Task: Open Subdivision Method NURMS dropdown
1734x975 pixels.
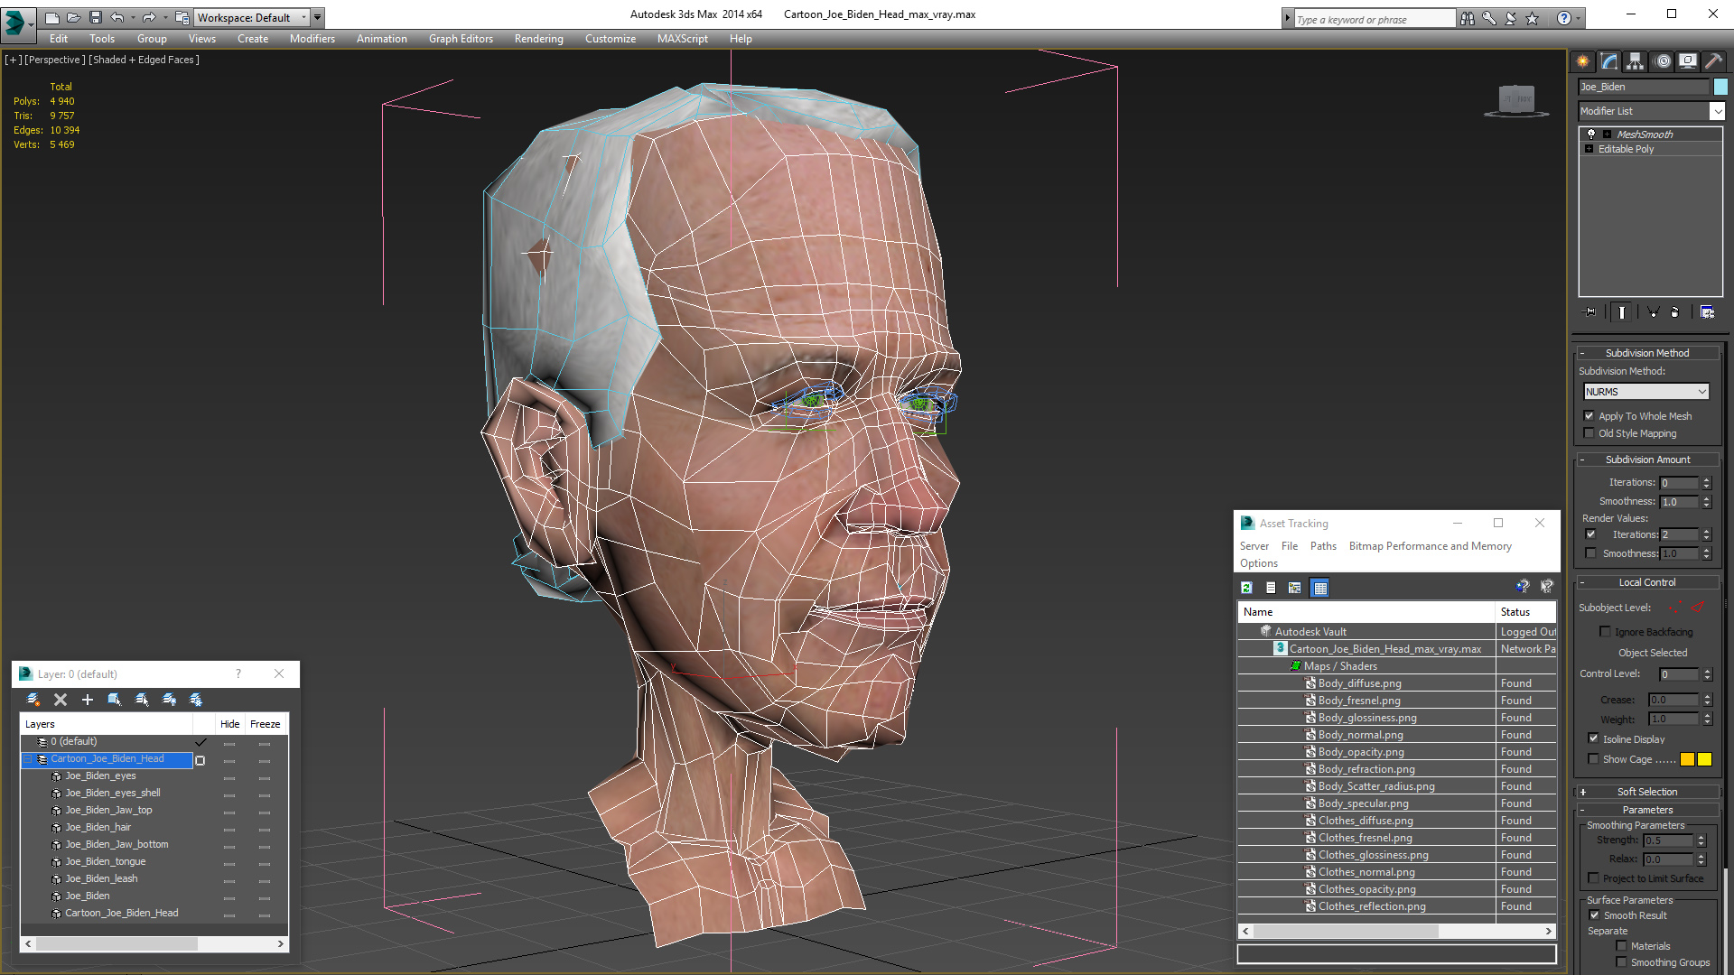Action: [x=1646, y=392]
